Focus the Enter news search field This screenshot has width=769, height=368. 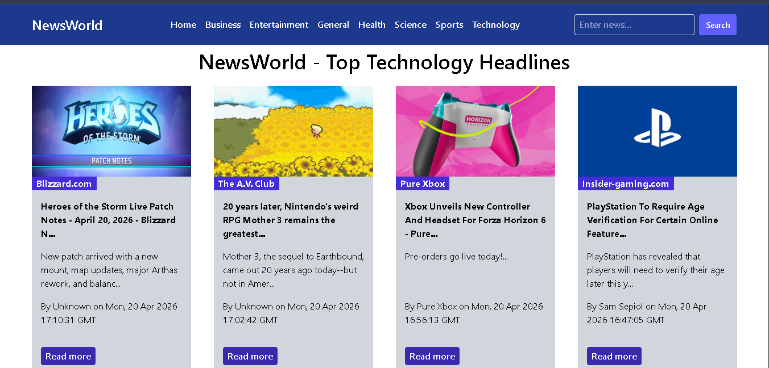[x=634, y=25]
